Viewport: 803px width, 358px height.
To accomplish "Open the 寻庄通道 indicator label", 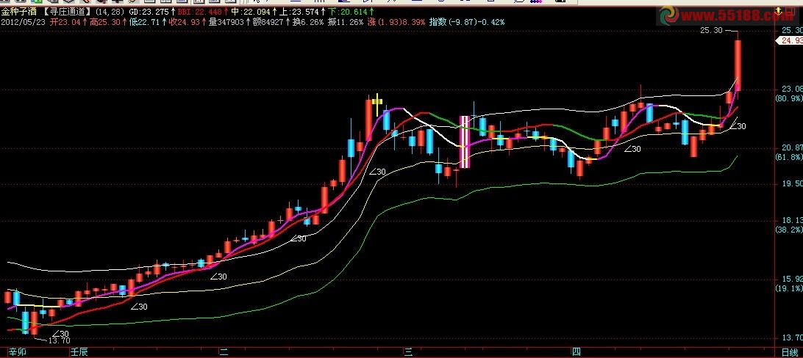I will click(66, 11).
